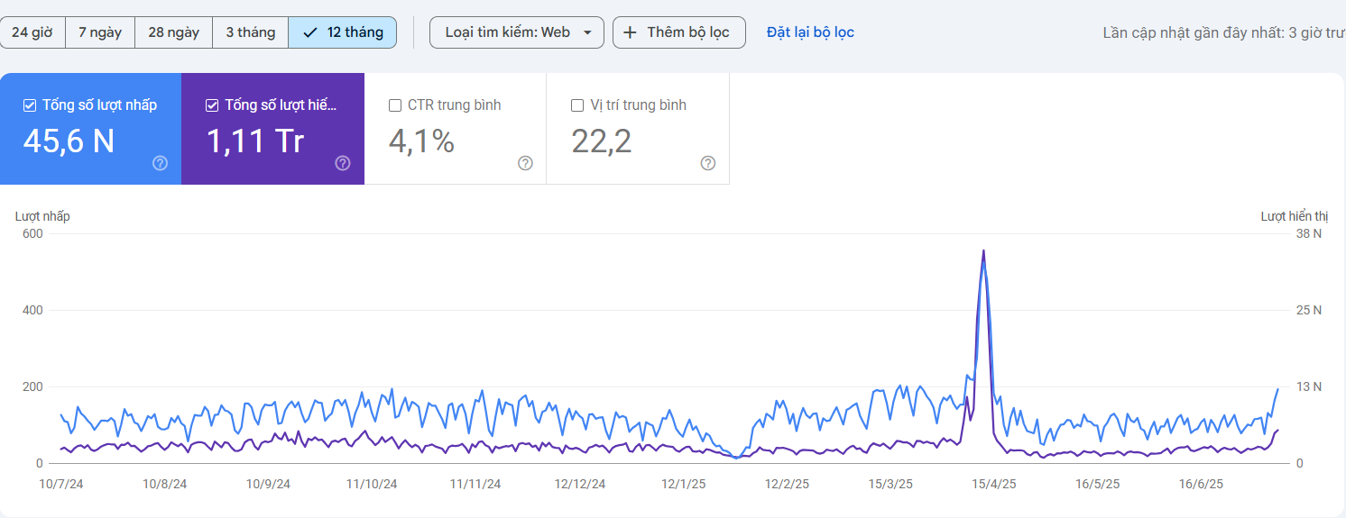The image size is (1346, 518).
Task: Select the 3 tháng date range
Action: coord(250,32)
